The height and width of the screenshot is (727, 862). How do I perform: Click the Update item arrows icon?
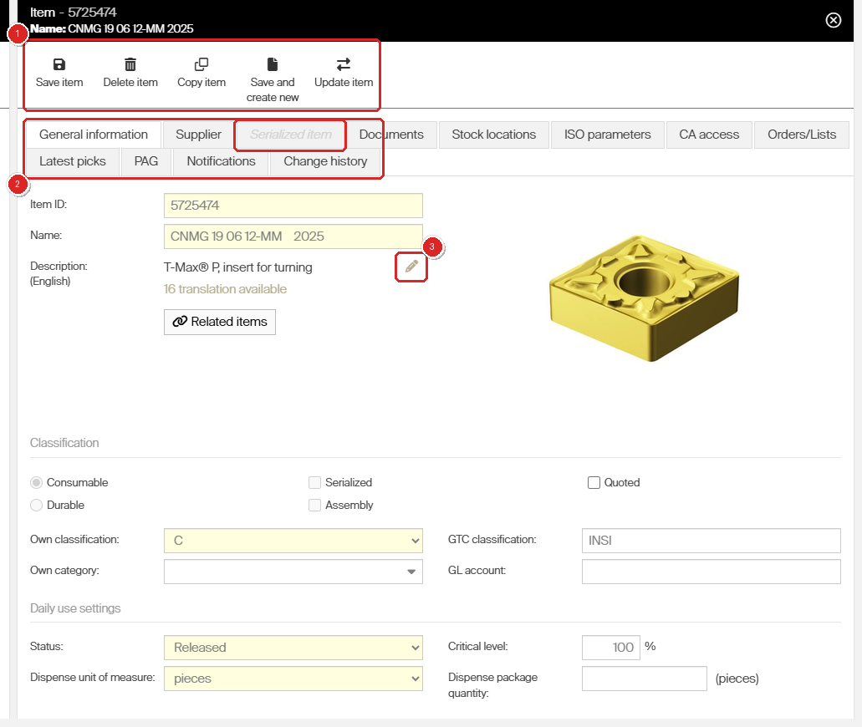[344, 64]
